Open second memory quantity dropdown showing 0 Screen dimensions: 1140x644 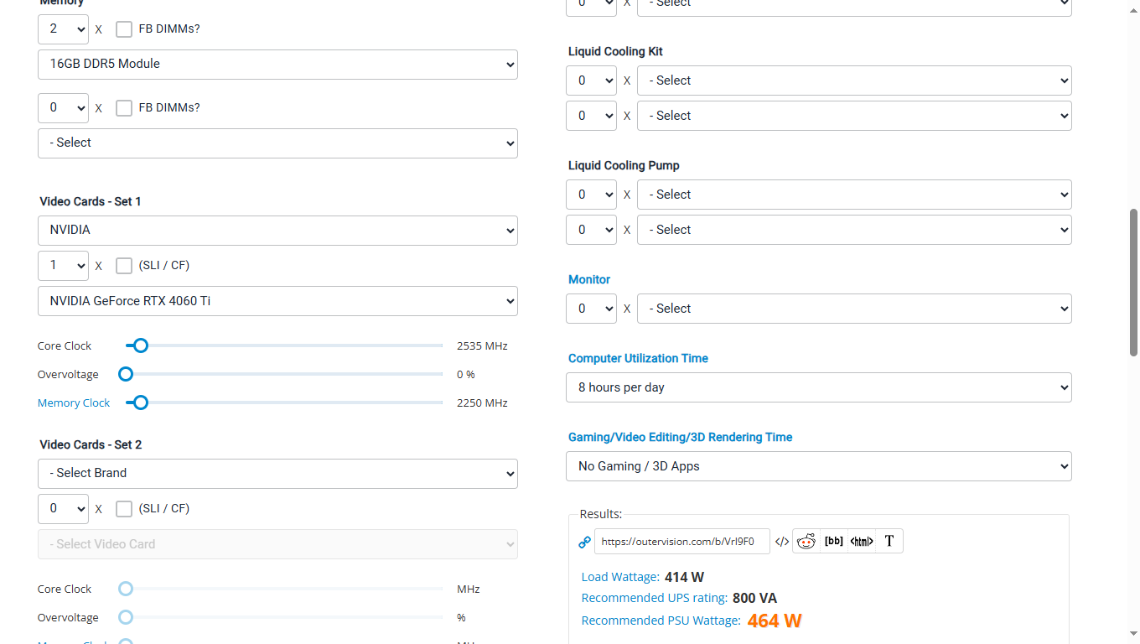pyautogui.click(x=63, y=108)
